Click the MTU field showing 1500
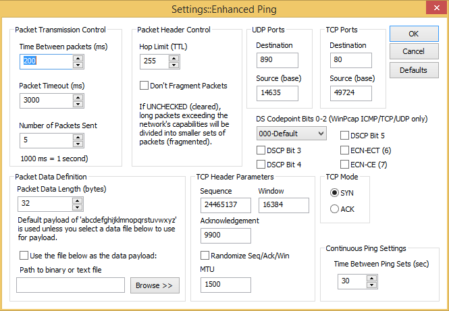The height and width of the screenshot is (311, 449). [x=226, y=285]
